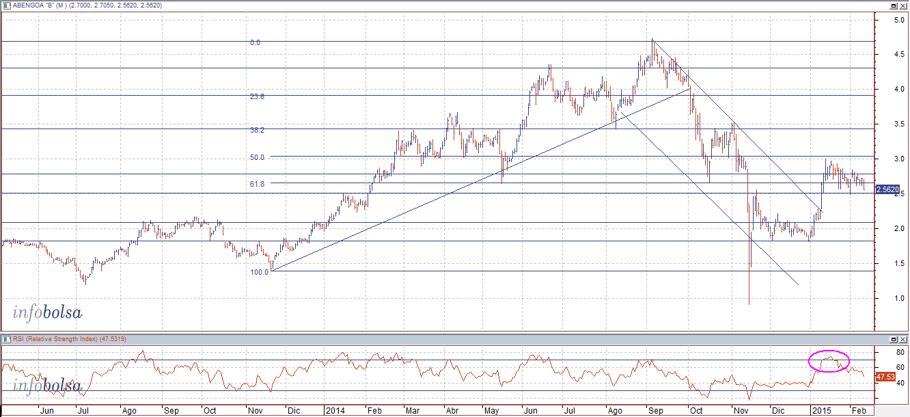Maximize the RSI indicator panel
910x417 pixels.
tap(893, 339)
